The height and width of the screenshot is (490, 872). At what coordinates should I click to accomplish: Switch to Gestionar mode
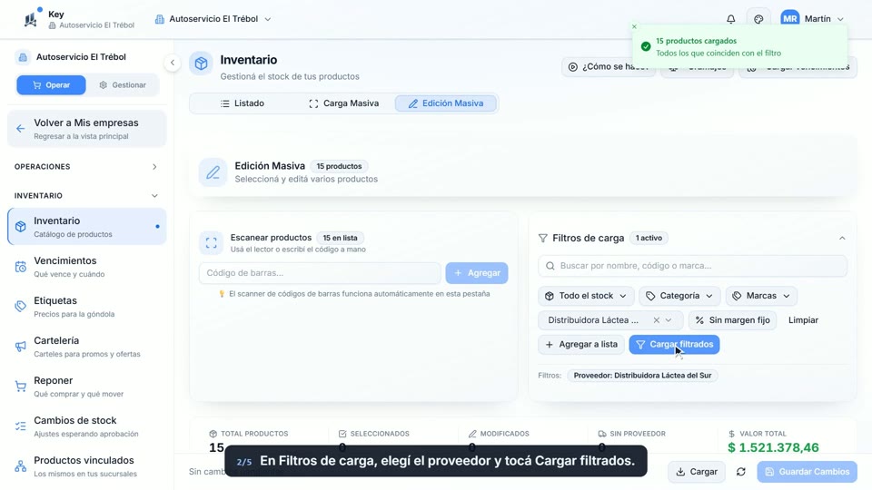pyautogui.click(x=123, y=85)
